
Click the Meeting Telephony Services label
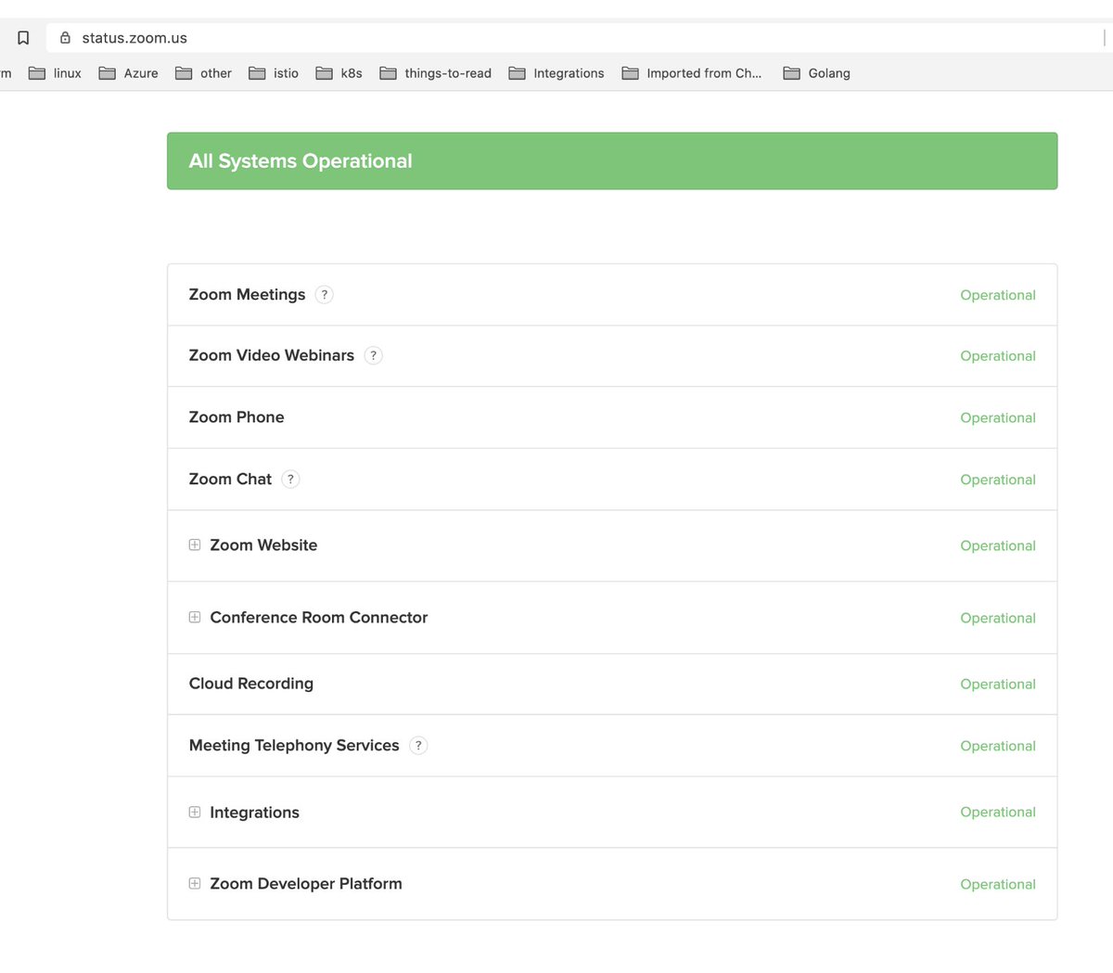coord(294,746)
